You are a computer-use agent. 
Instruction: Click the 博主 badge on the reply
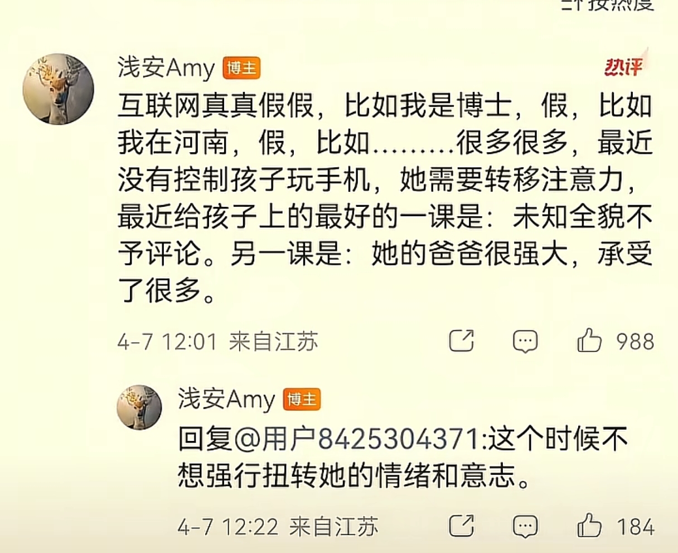point(302,399)
